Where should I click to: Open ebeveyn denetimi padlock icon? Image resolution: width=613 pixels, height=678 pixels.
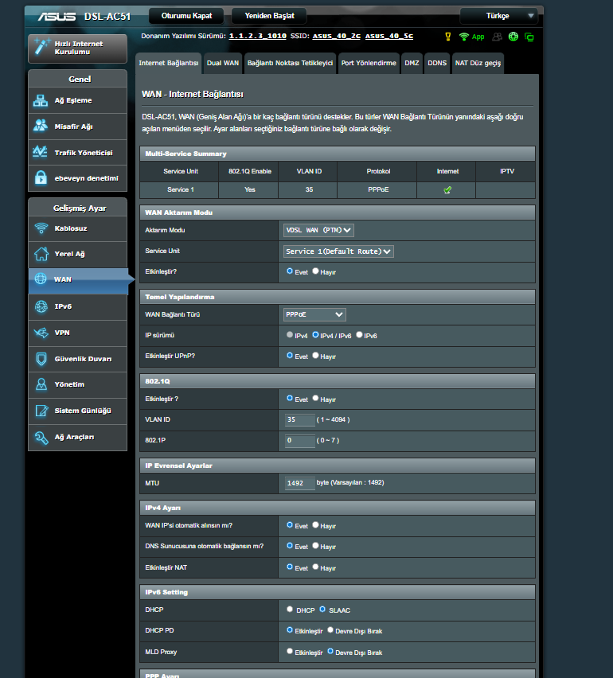coord(41,177)
